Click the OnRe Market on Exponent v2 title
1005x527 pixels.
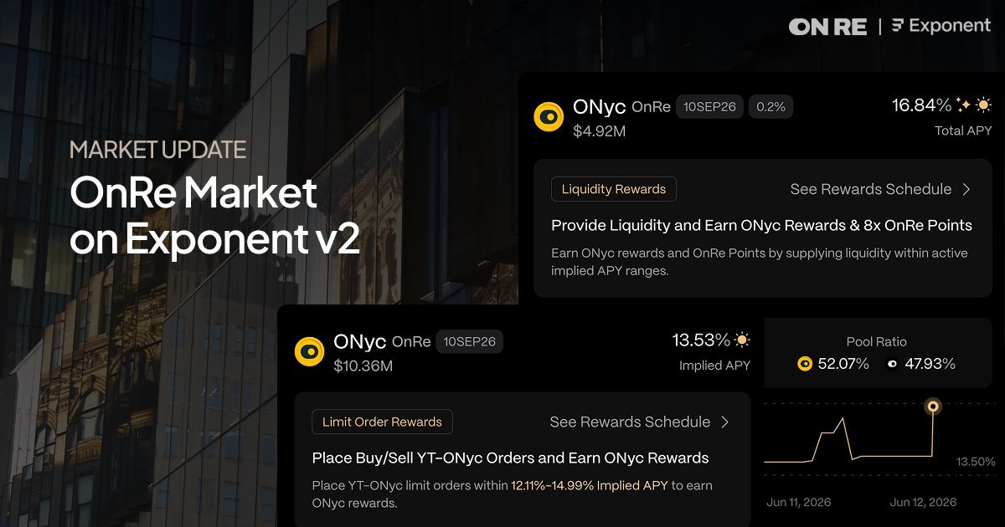[x=215, y=215]
